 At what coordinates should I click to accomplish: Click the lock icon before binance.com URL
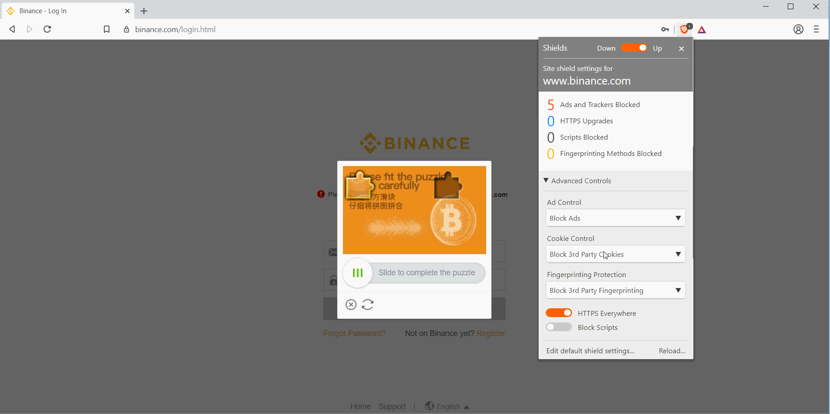pos(126,29)
